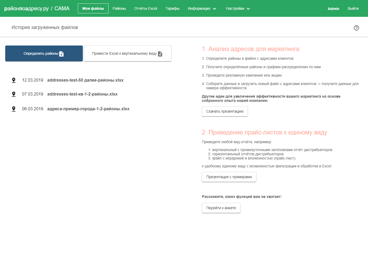Click heading 2. Приведение прайс-листов к единому виду
The height and width of the screenshot is (255, 368).
[x=264, y=132]
